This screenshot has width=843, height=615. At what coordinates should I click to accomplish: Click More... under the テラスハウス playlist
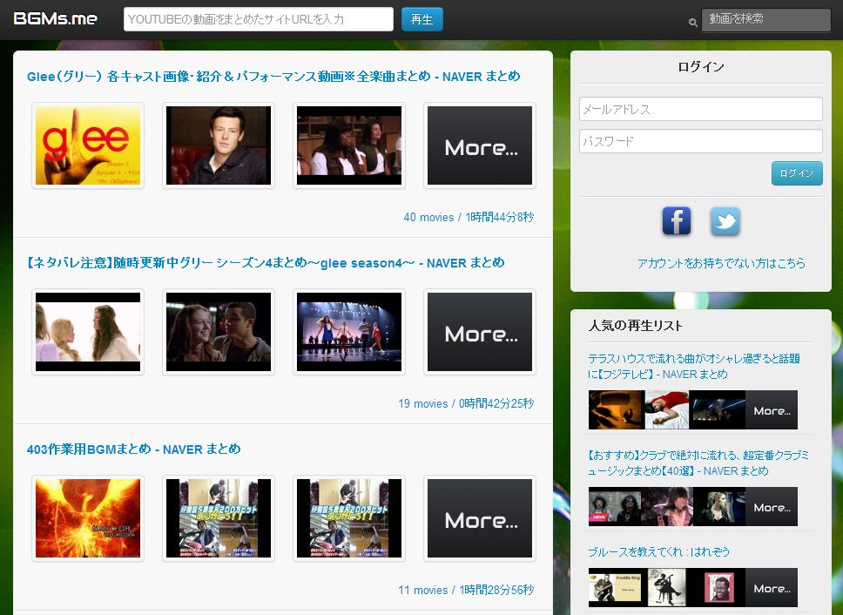(772, 409)
